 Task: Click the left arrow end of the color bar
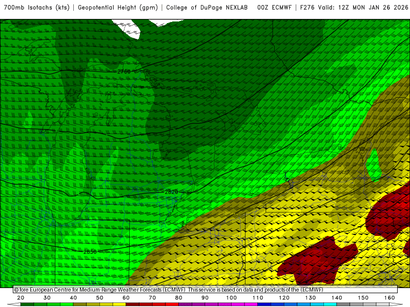[14, 304]
